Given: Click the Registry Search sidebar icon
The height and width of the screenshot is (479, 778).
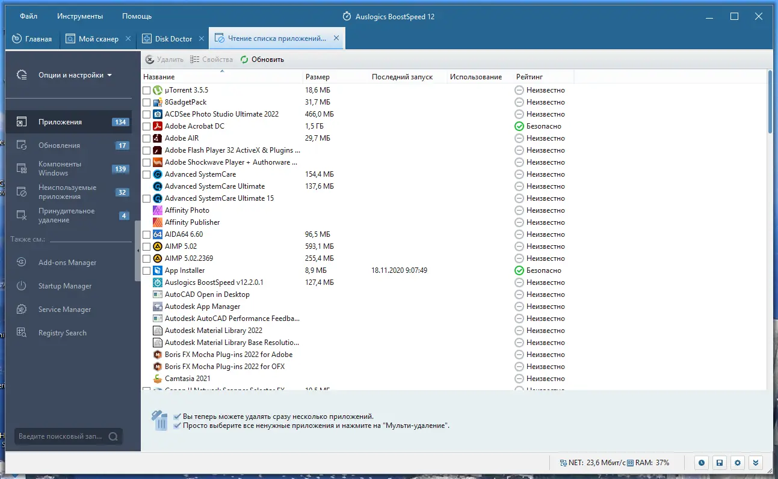Looking at the screenshot, I should [22, 333].
